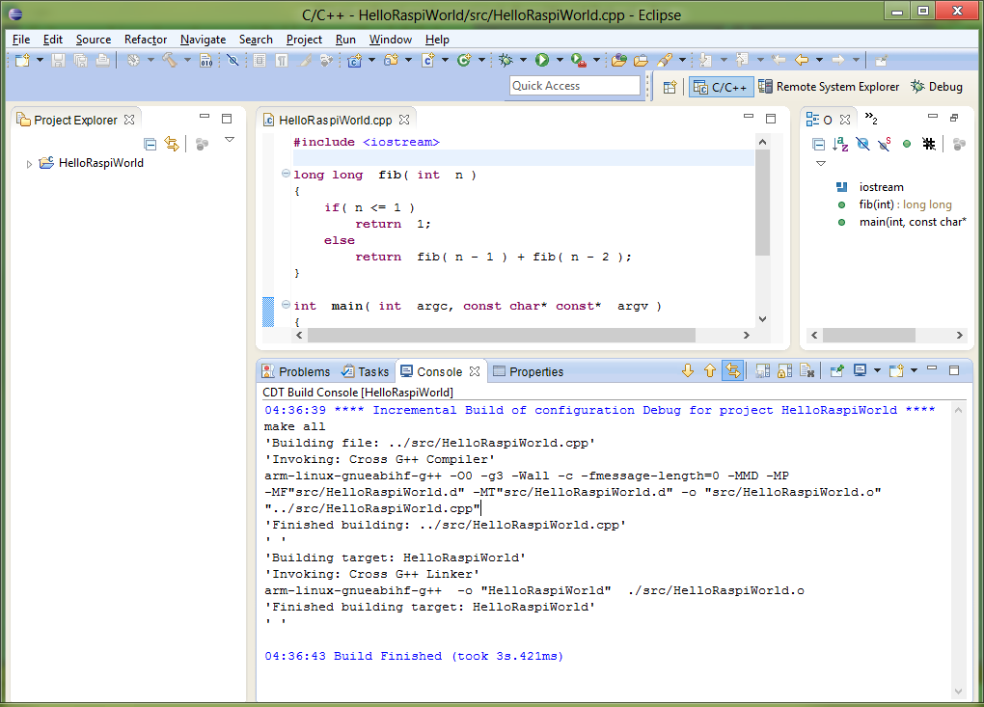Toggle Hide Inactive Elements in Outline
Image resolution: width=984 pixels, height=707 pixels.
point(929,145)
